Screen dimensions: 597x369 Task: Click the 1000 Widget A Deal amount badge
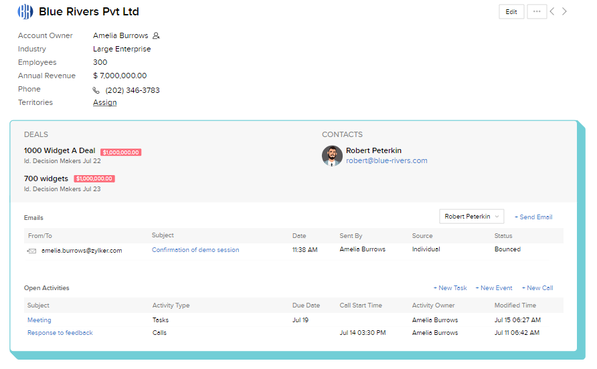(121, 152)
